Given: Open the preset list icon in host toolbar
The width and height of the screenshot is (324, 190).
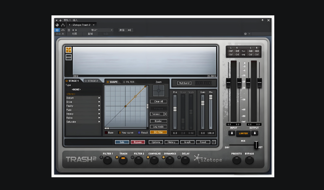Looking at the screenshot, I should coord(69,30).
